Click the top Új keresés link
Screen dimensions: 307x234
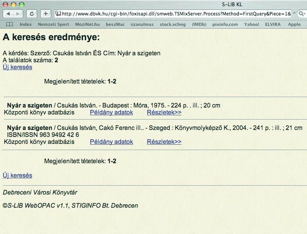[x=17, y=67]
